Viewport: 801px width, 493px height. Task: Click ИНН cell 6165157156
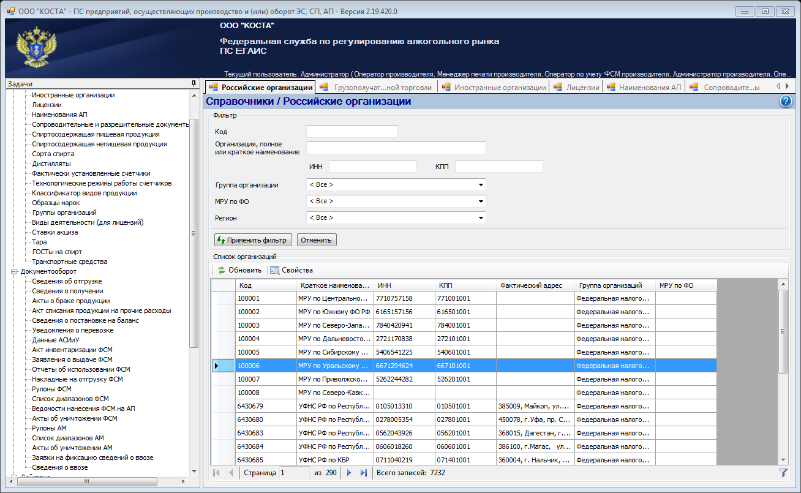click(404, 312)
